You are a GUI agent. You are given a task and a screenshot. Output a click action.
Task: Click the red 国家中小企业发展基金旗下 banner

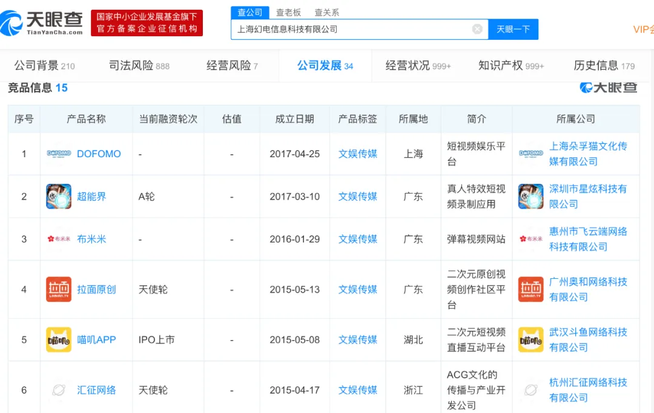point(147,23)
